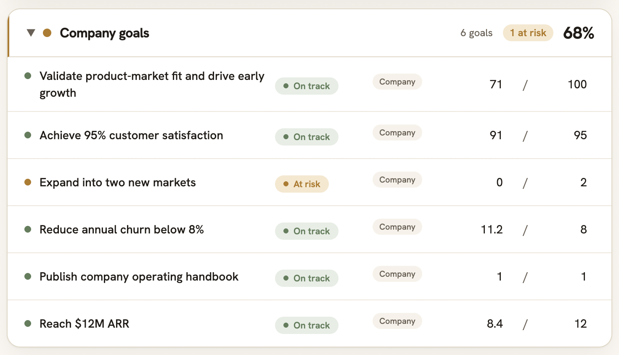Click At risk status for new markets goal
The width and height of the screenshot is (619, 355).
(302, 184)
